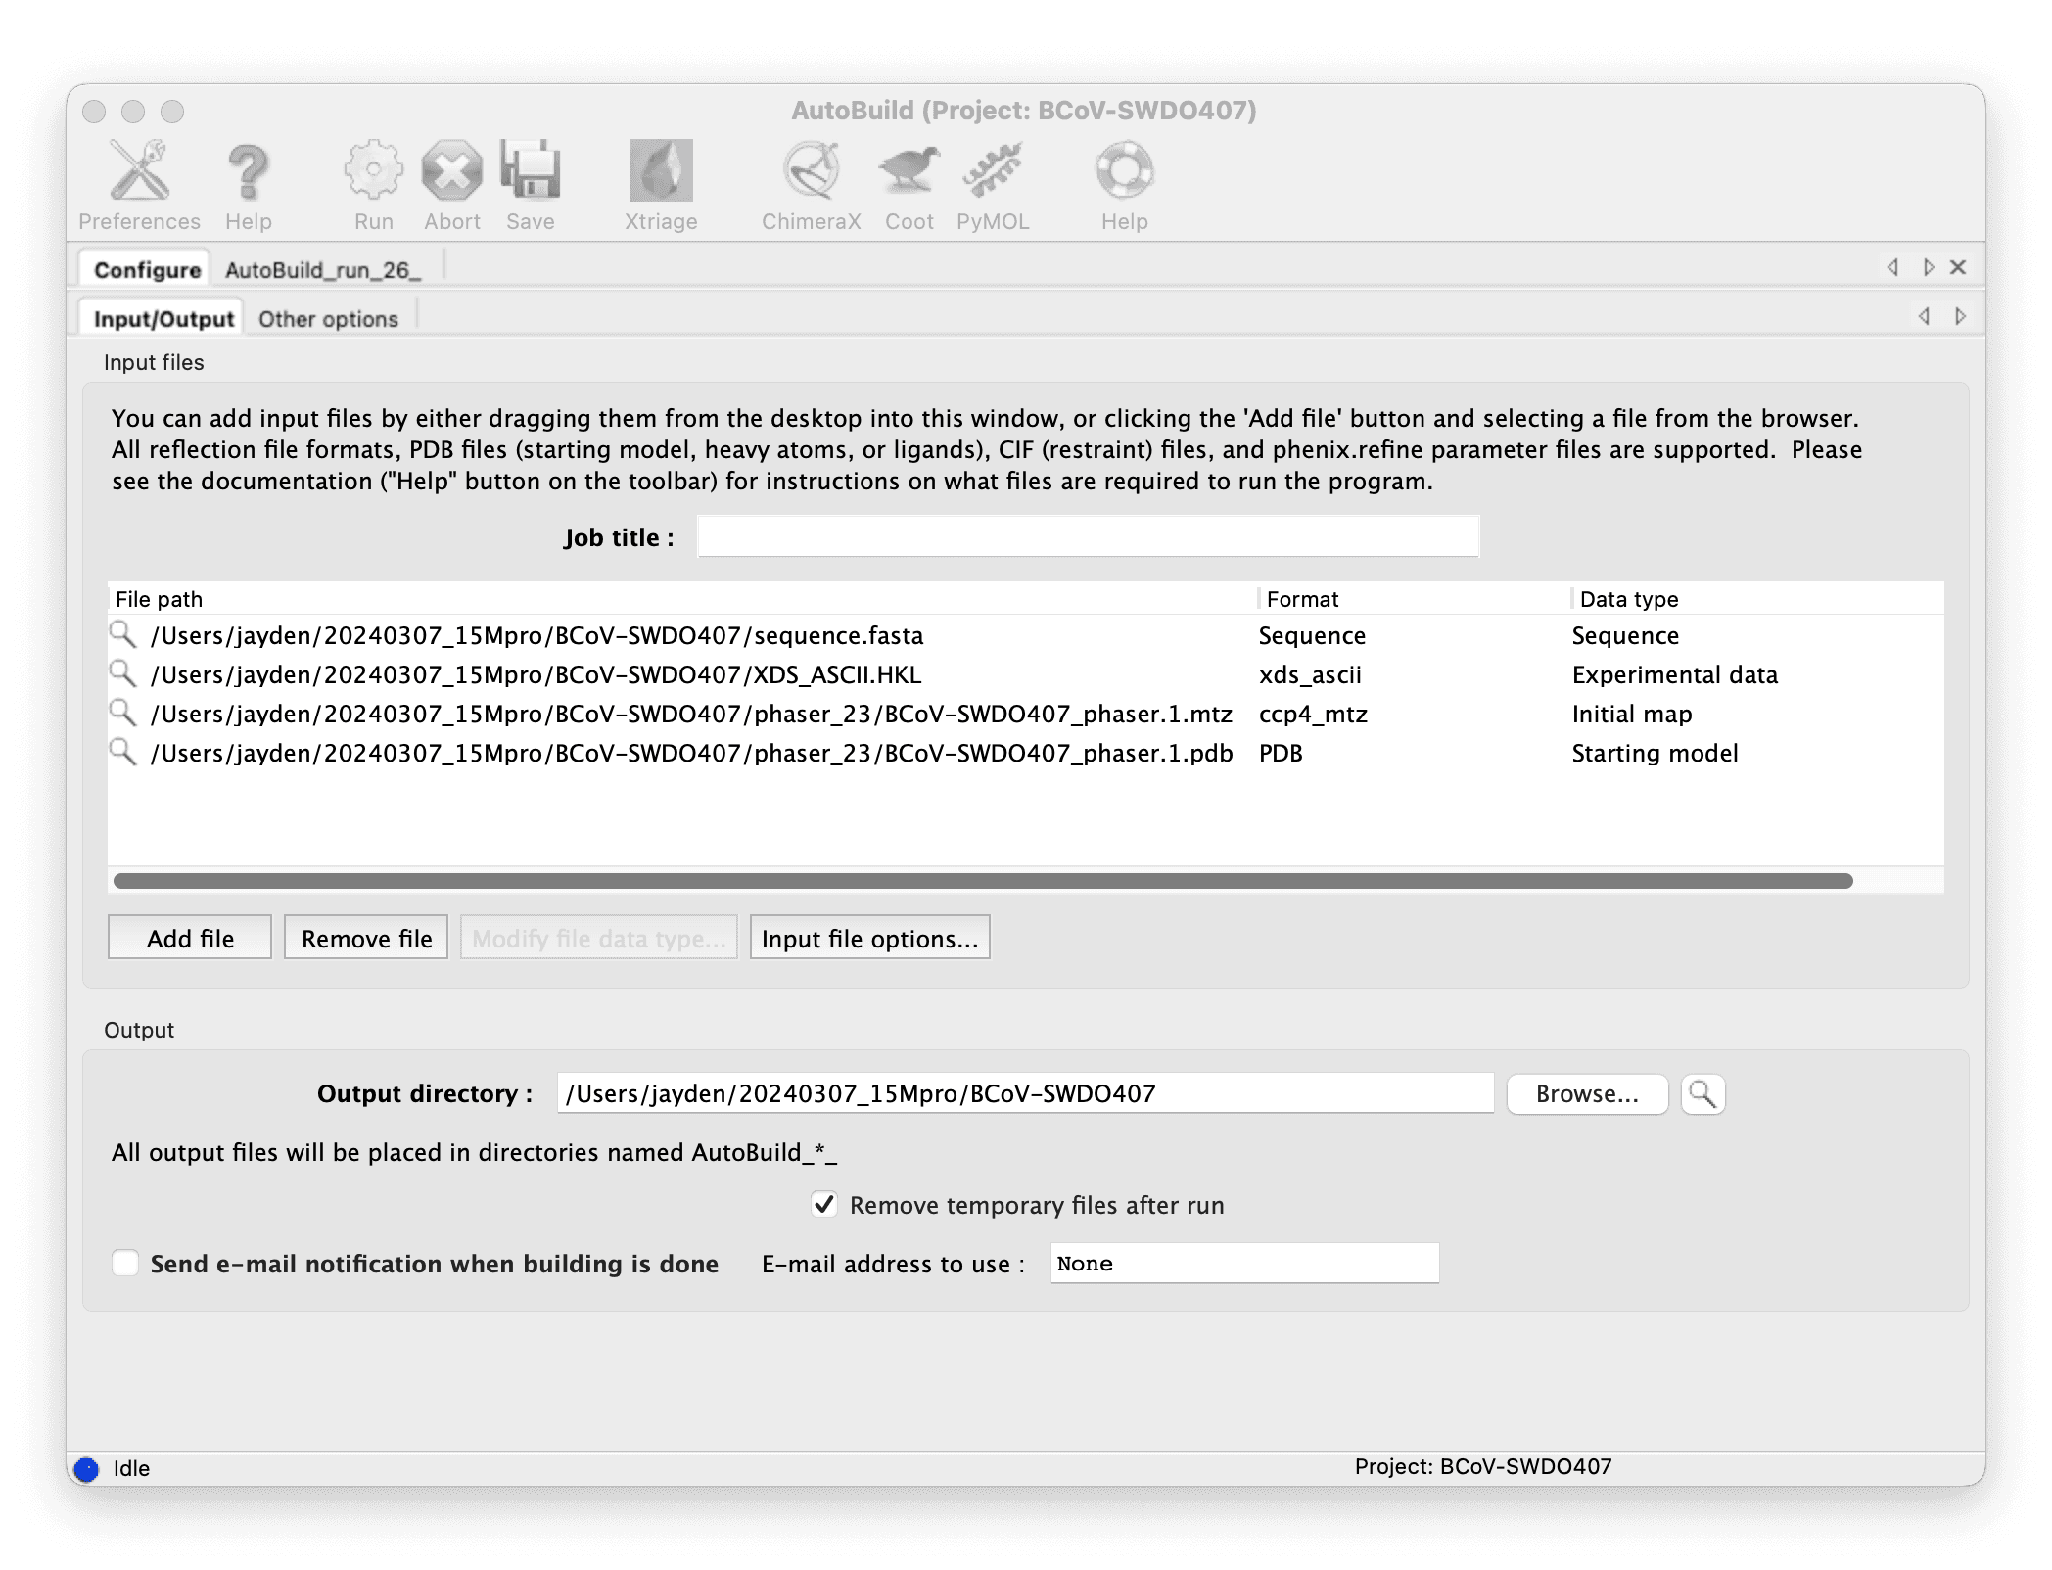This screenshot has width=2052, height=1570.
Task: Click magnifier icon next to Browse button
Action: [1702, 1093]
